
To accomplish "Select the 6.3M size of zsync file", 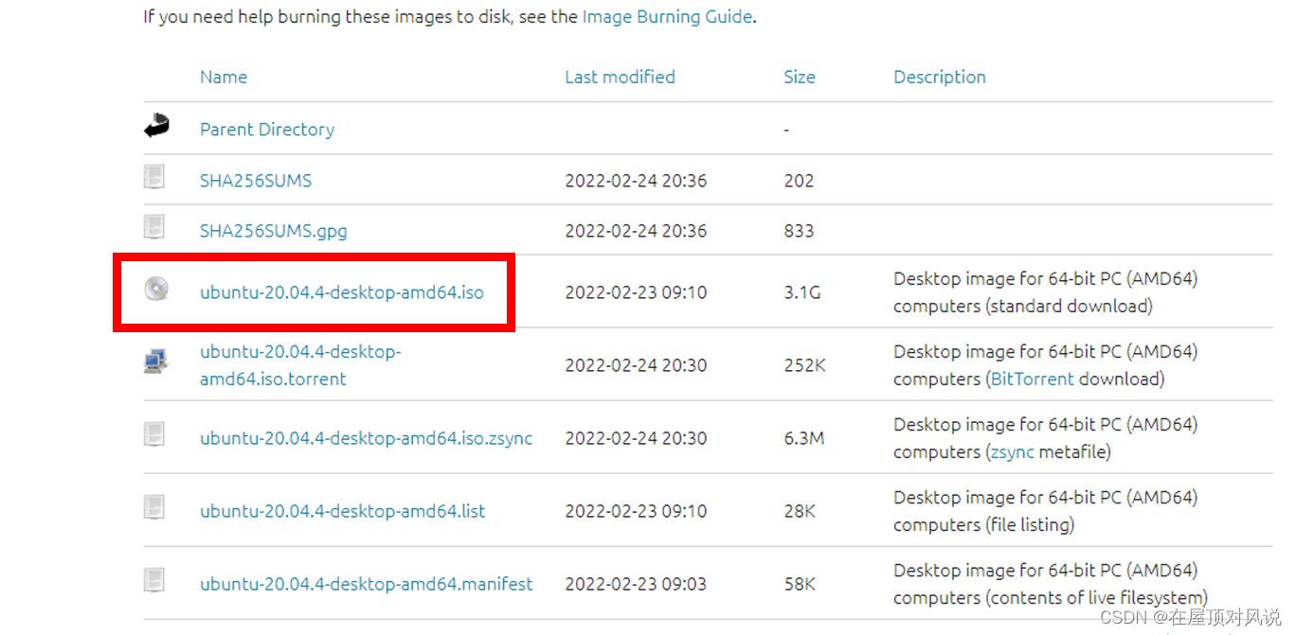I will (804, 439).
